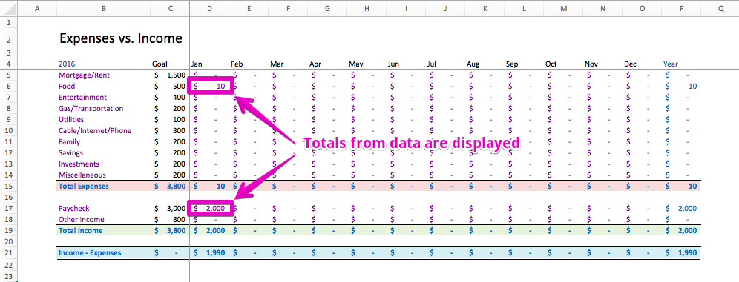Screen dimensions: 739x282
Task: Click the Family category label
Action: click(69, 142)
